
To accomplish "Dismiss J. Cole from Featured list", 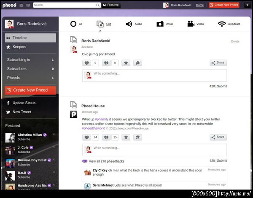I will tap(54, 147).
